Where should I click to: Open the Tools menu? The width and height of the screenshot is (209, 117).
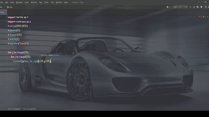coord(46,2)
